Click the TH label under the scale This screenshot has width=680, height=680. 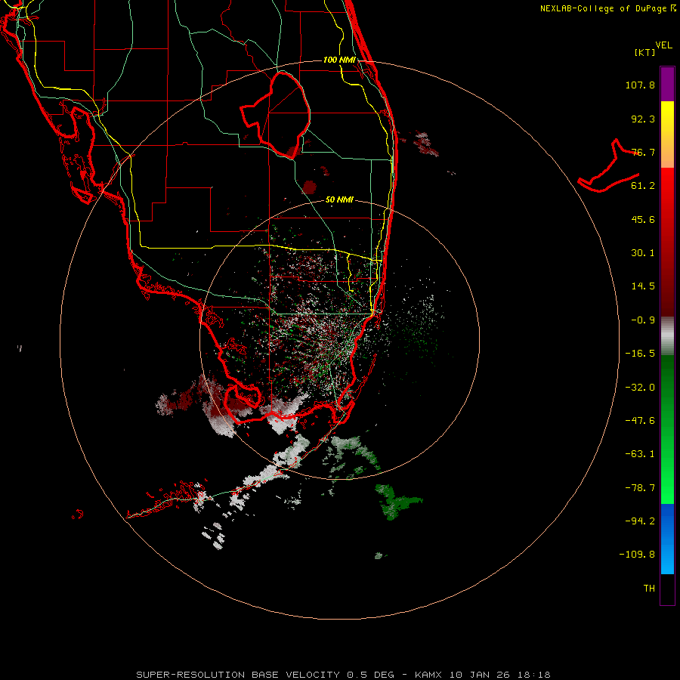pos(649,589)
